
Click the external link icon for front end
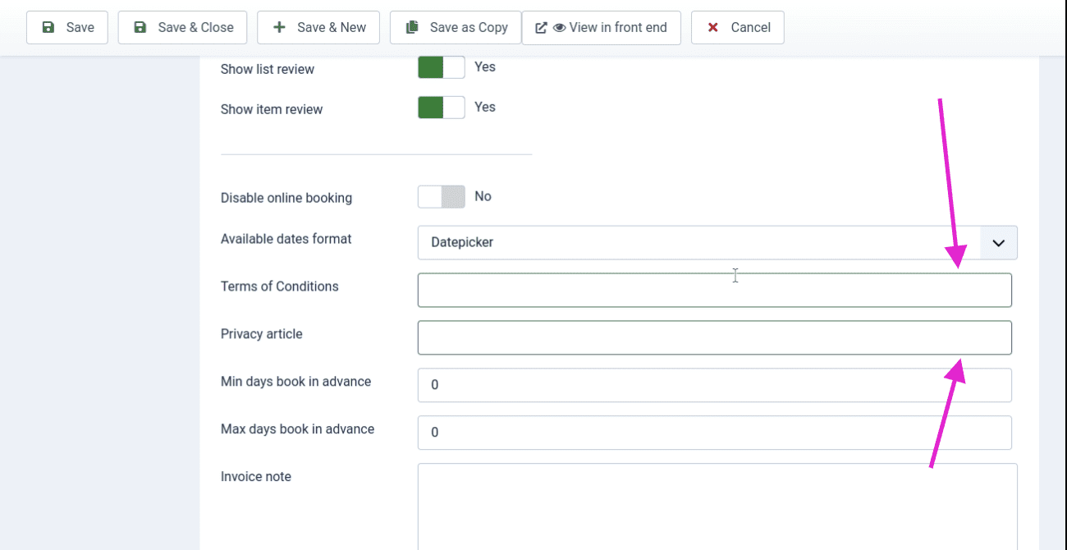(541, 28)
